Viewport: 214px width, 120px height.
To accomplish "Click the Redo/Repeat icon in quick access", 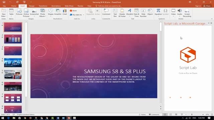I will coord(17,2).
